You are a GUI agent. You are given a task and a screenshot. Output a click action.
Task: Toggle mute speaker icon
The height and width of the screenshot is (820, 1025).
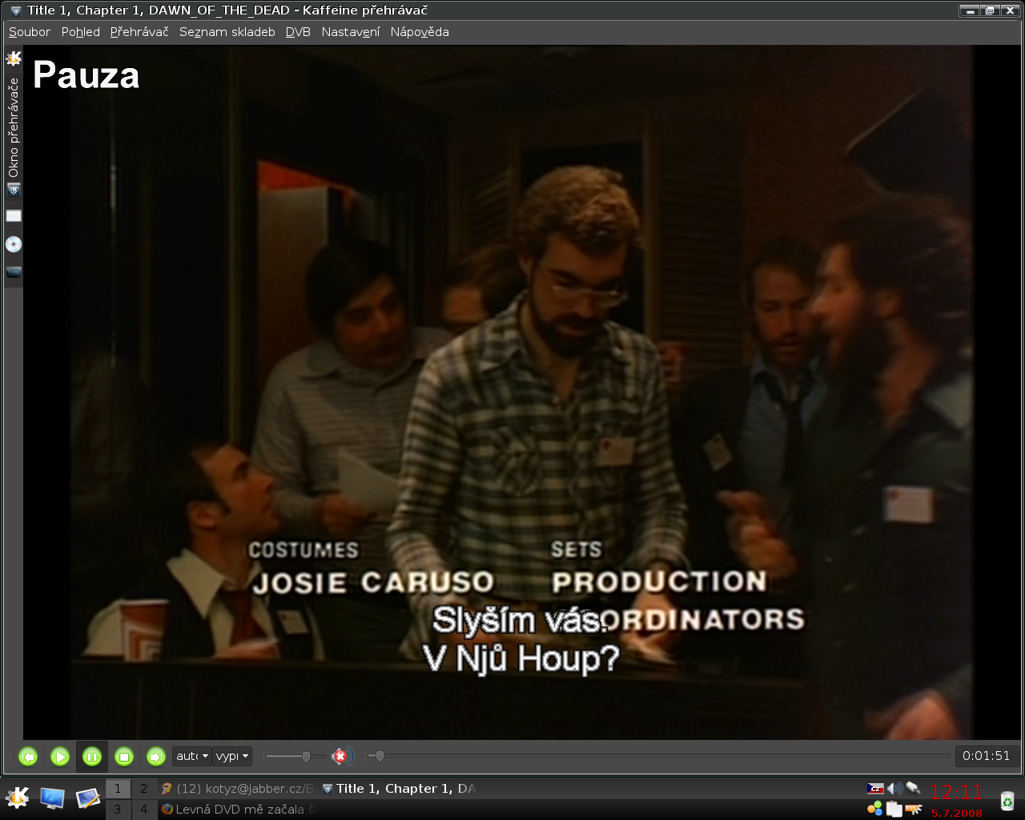[342, 756]
